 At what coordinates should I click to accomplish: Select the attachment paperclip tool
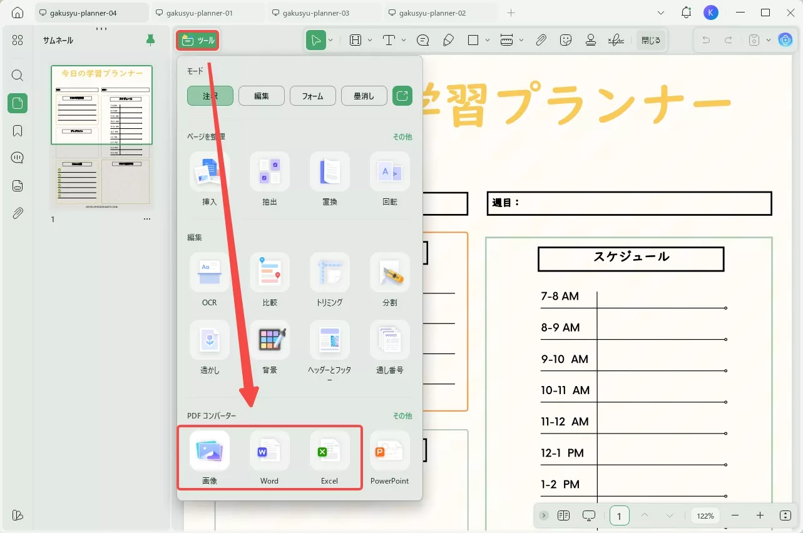(x=541, y=39)
